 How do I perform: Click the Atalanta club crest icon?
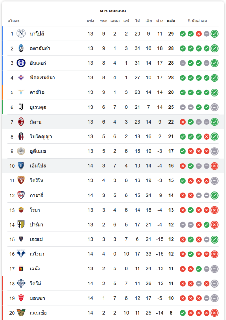tap(21, 48)
